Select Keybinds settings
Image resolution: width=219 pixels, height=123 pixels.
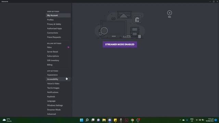(x=58, y=97)
